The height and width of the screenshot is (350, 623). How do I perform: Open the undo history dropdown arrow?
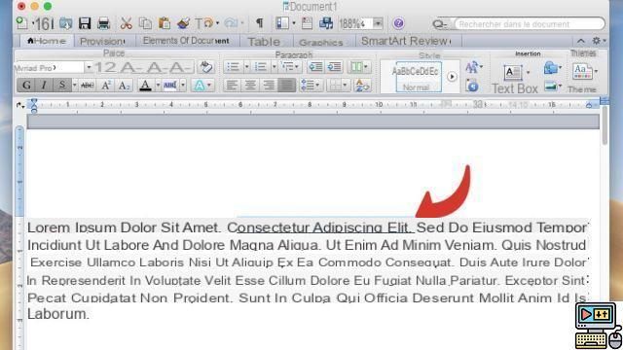click(x=218, y=23)
